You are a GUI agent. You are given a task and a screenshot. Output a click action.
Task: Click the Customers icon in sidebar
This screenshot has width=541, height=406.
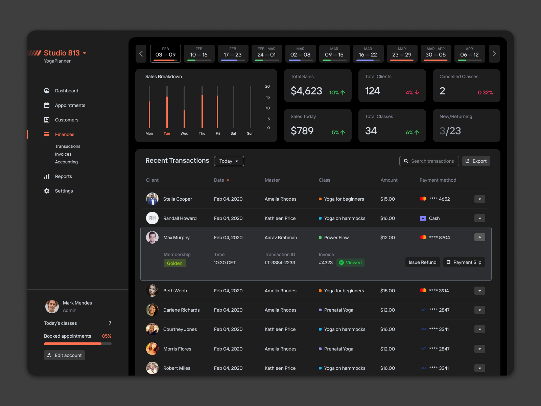[x=47, y=120]
